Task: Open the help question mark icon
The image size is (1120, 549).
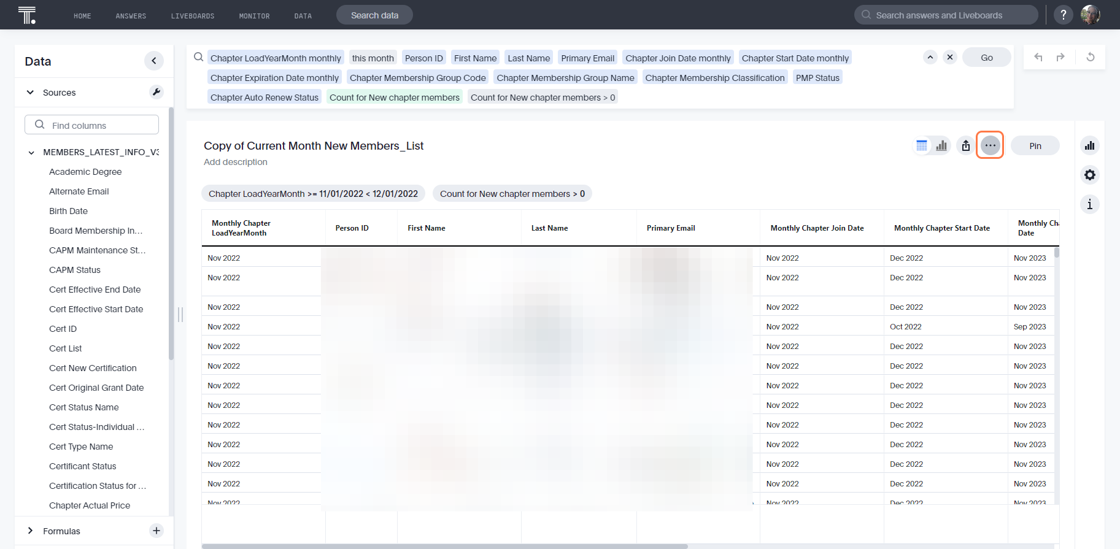Action: (x=1064, y=15)
